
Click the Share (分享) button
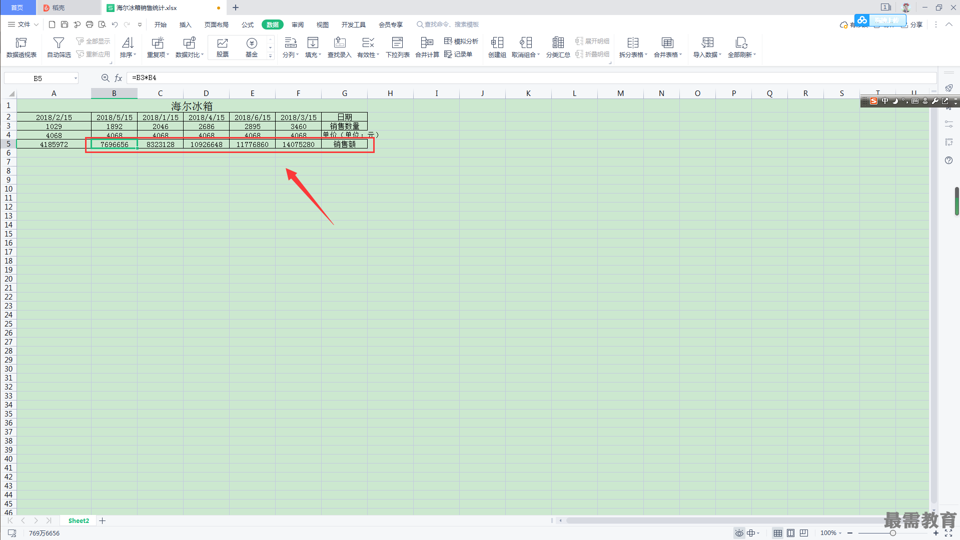click(x=912, y=24)
